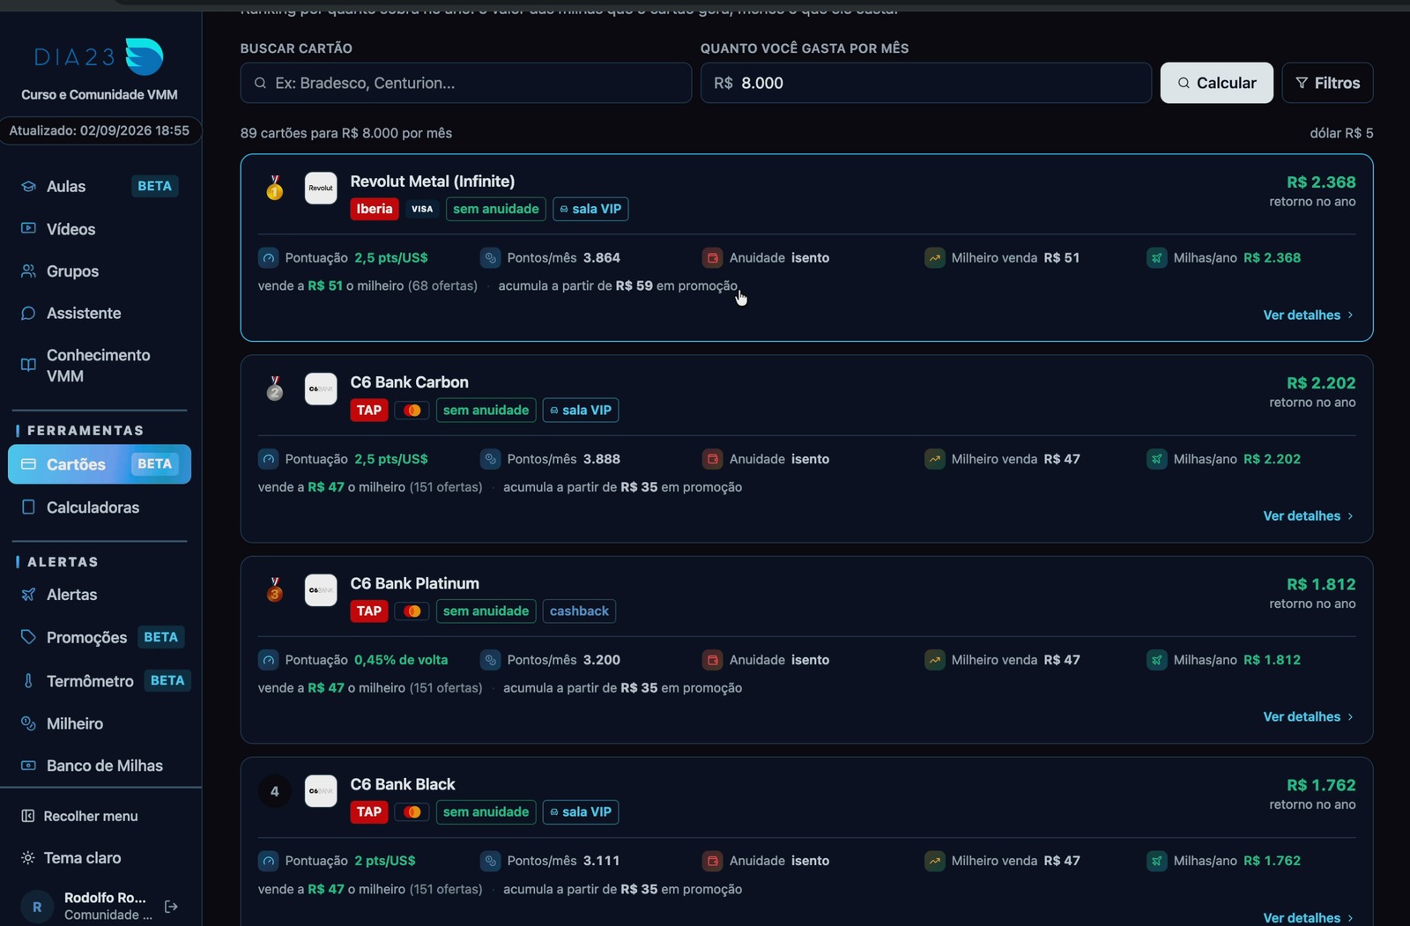Click cashback tag on C6 Bank Platinum
The height and width of the screenshot is (926, 1410).
pyautogui.click(x=579, y=611)
